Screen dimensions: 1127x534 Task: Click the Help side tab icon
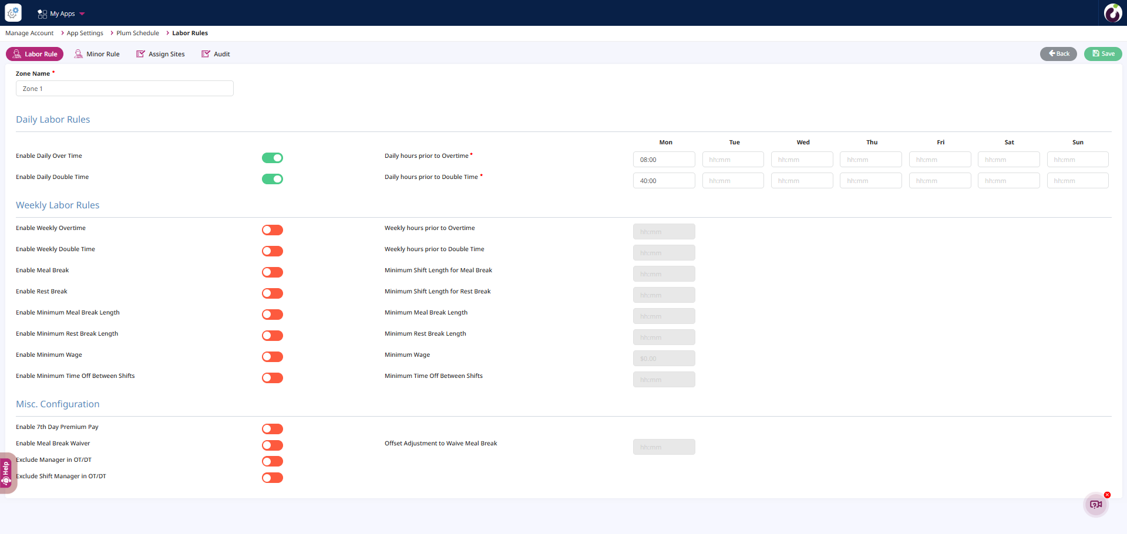tap(6, 473)
